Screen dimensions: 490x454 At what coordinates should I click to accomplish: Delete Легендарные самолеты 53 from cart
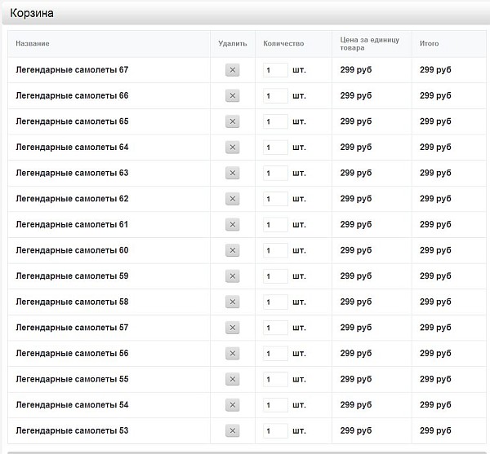pyautogui.click(x=232, y=431)
